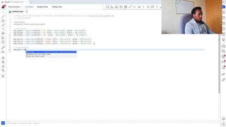
Task: Remove drawings with the trash icon
Action: click(x=3, y=76)
